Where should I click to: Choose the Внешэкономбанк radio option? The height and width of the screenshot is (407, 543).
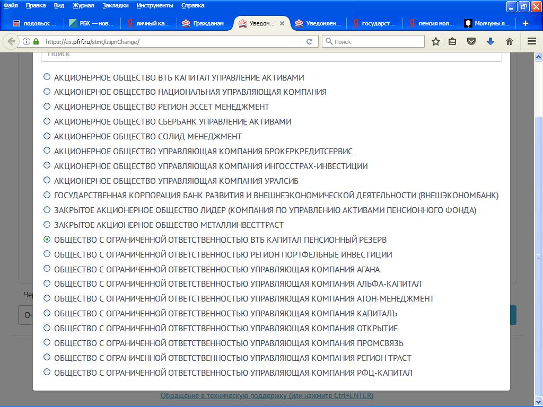click(47, 195)
